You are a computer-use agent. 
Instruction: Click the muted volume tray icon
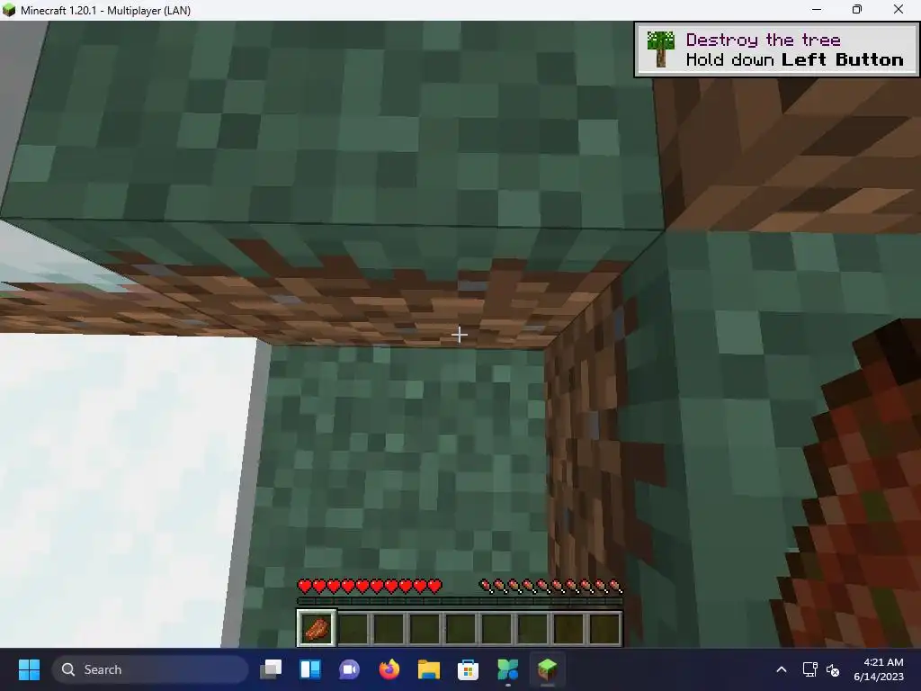tap(833, 669)
